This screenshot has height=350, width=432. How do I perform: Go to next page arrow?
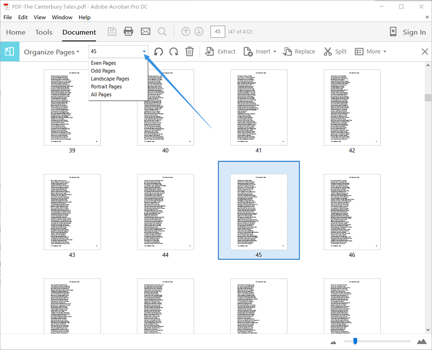199,32
